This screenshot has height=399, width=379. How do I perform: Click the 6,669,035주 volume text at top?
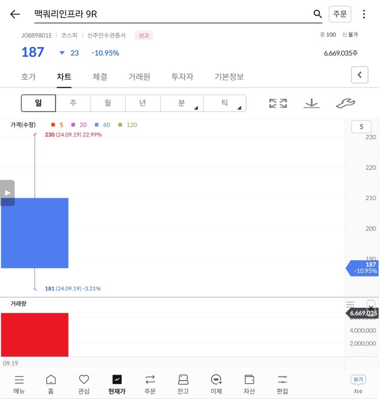point(341,53)
